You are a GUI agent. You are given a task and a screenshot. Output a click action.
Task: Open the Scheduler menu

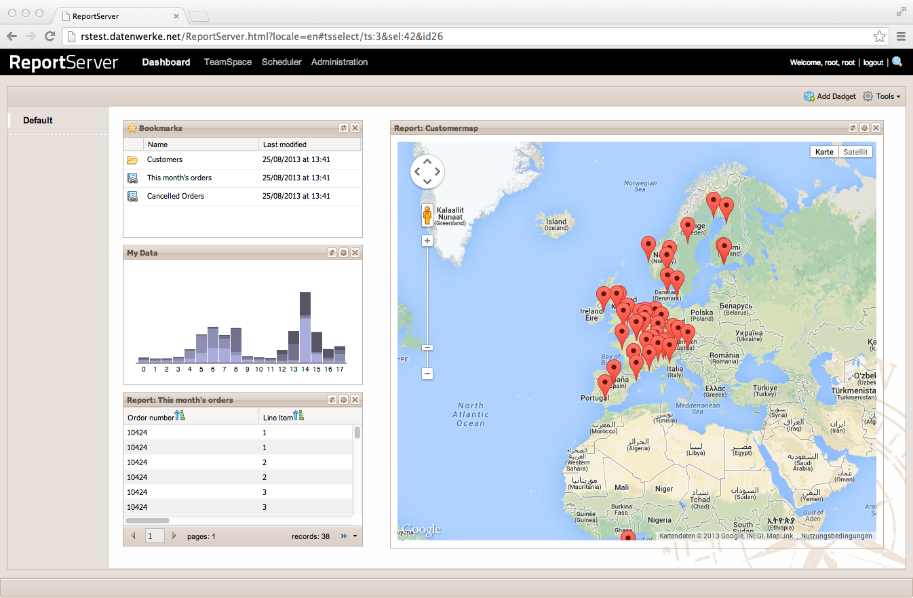click(281, 62)
